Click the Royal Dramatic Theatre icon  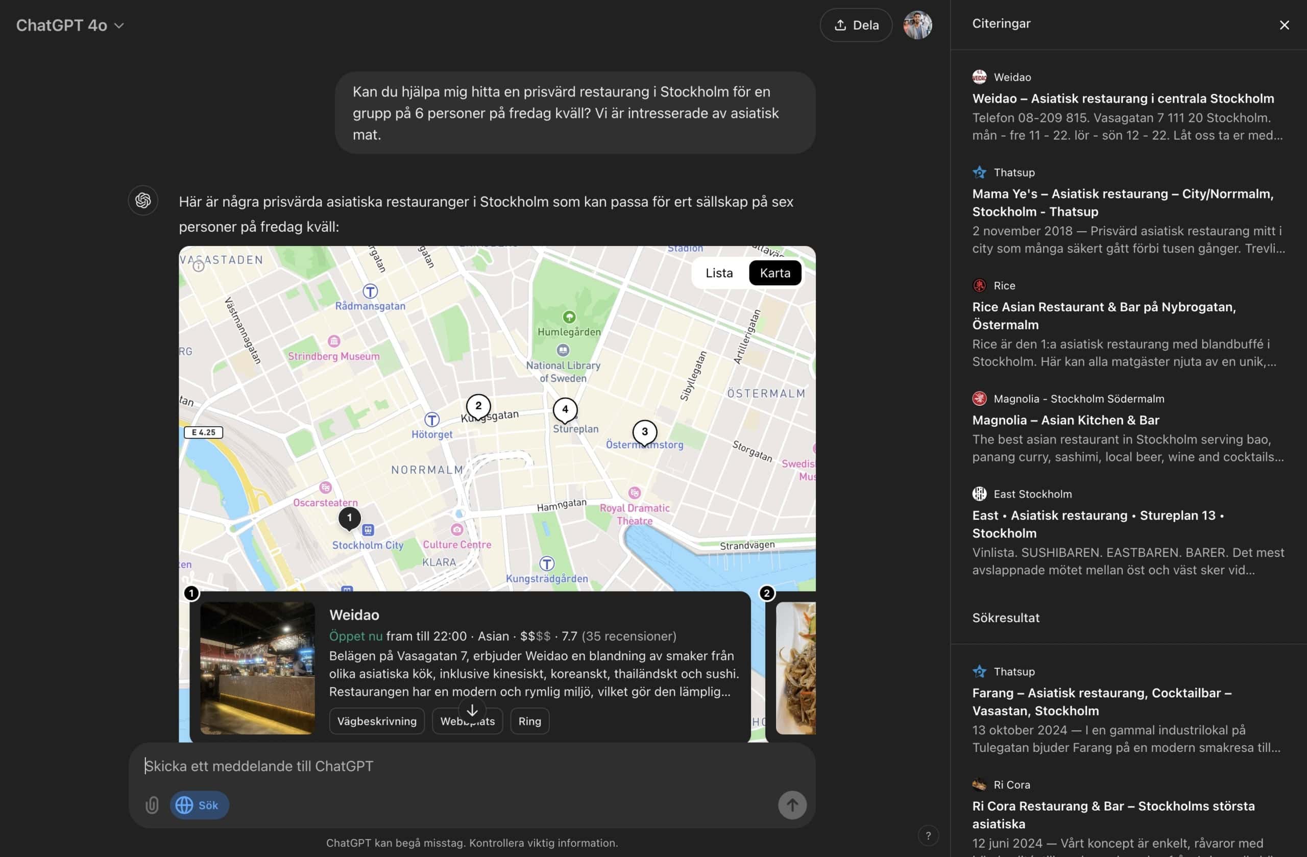[x=634, y=493]
